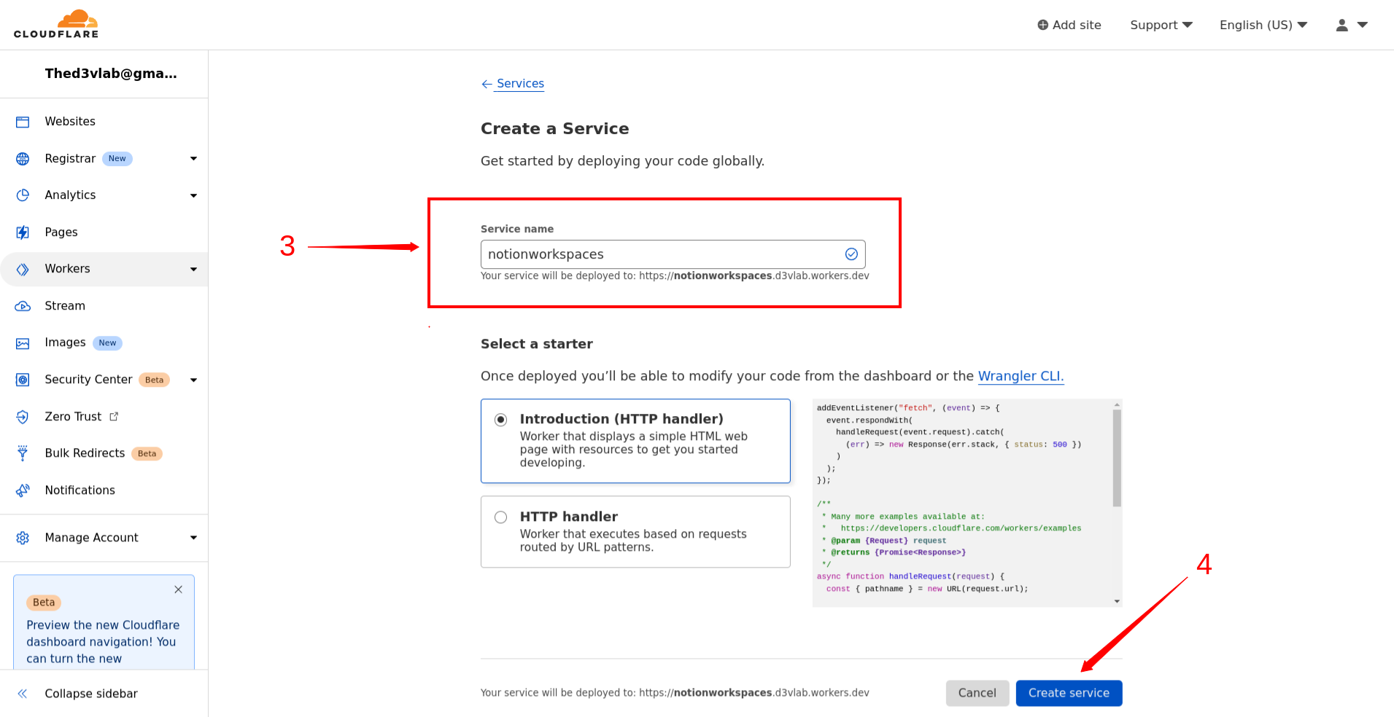The image size is (1394, 717).
Task: Click the Images picture icon
Action: click(x=23, y=343)
